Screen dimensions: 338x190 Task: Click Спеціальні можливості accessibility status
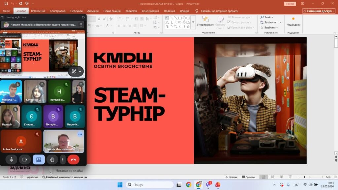(65, 177)
